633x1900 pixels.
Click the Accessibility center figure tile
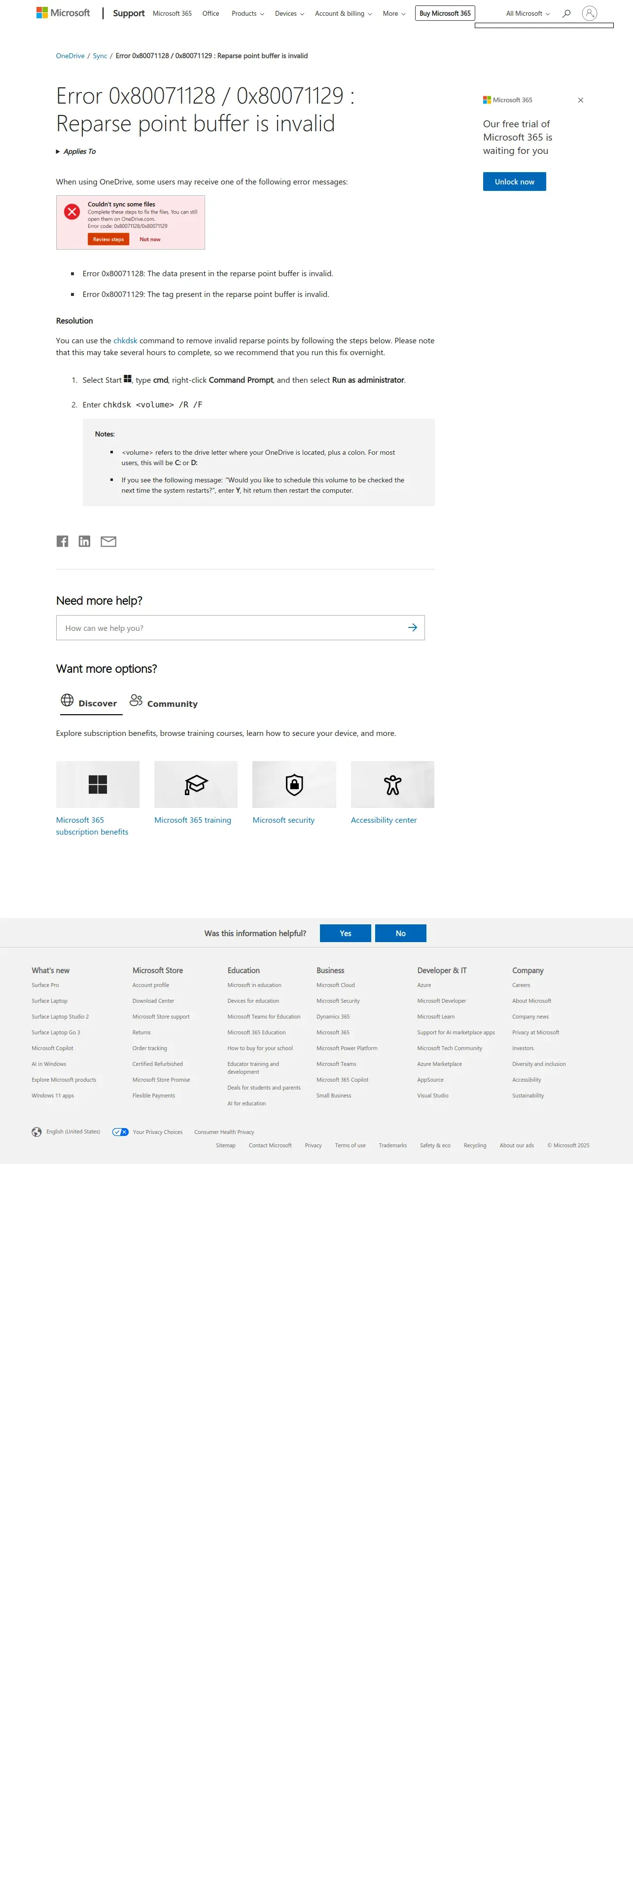pyautogui.click(x=393, y=784)
